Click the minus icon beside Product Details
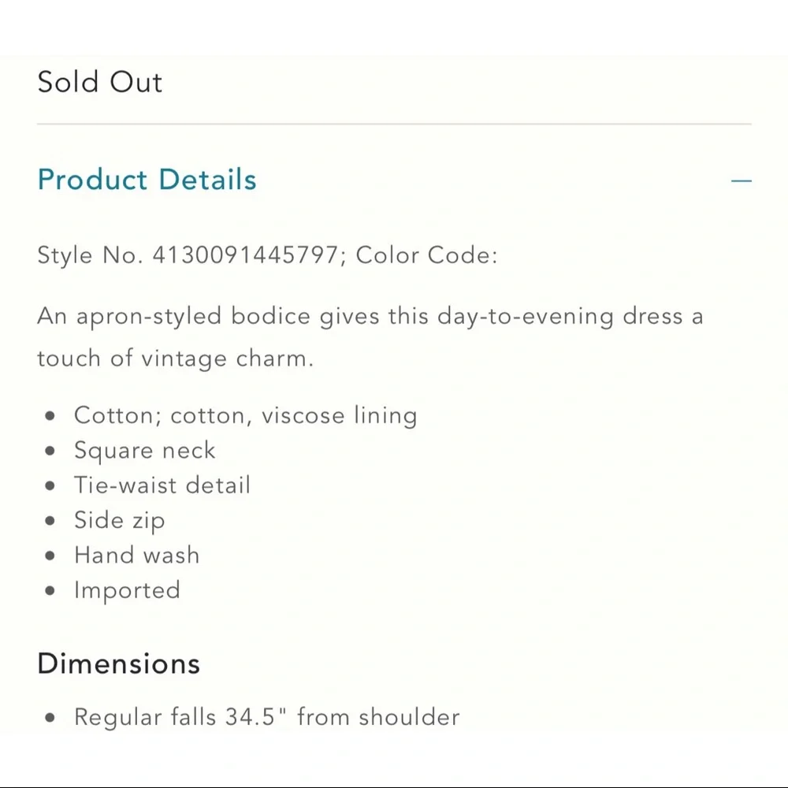Image resolution: width=788 pixels, height=788 pixels. pos(742,180)
